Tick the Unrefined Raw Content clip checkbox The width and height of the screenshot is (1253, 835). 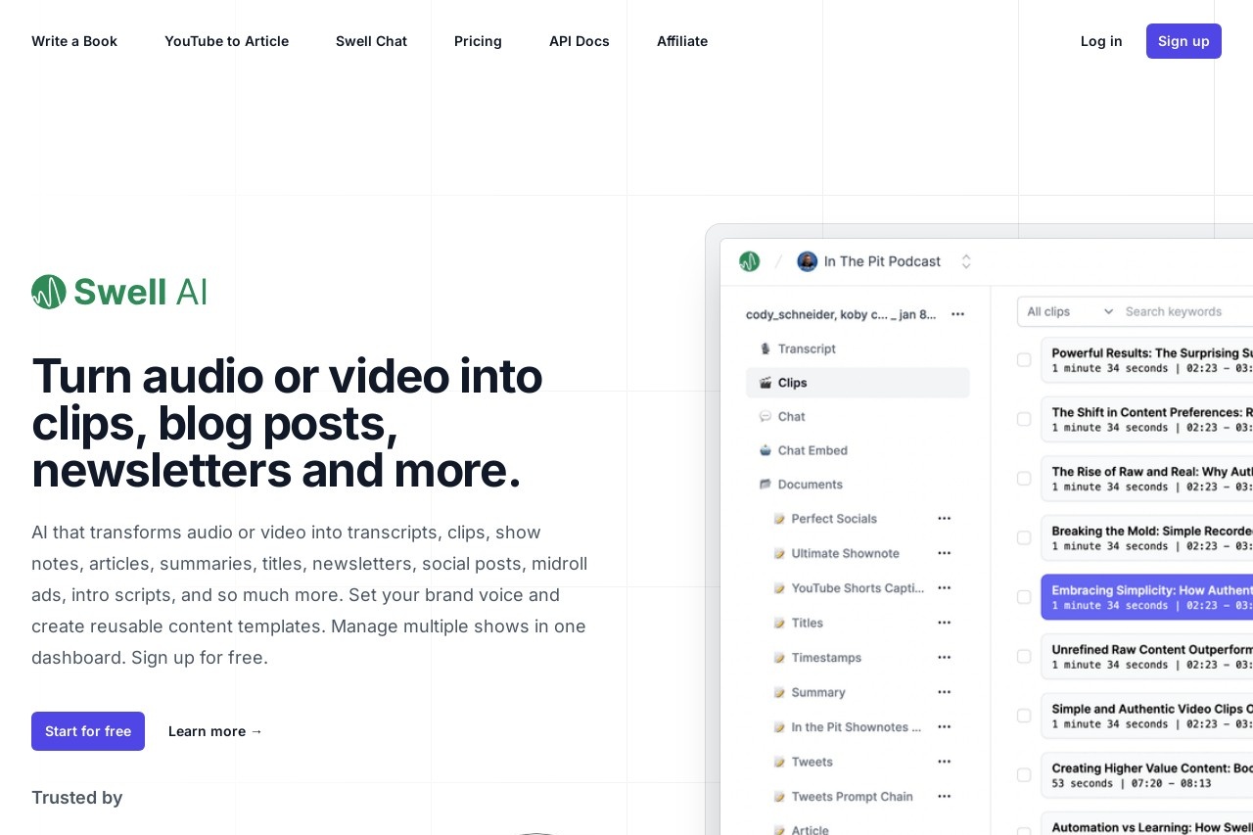[1024, 656]
